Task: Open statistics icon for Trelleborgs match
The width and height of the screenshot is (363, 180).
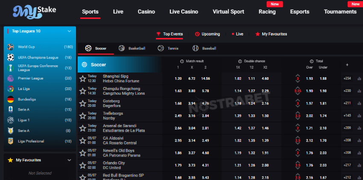Action: (x=359, y=116)
